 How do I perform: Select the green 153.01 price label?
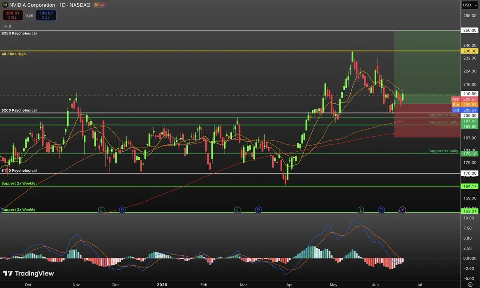click(x=470, y=211)
